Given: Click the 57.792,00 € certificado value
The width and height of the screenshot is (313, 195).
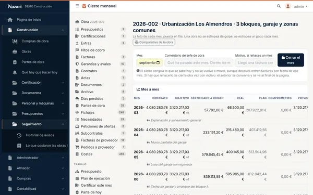Looking at the screenshot, I should tap(213, 110).
